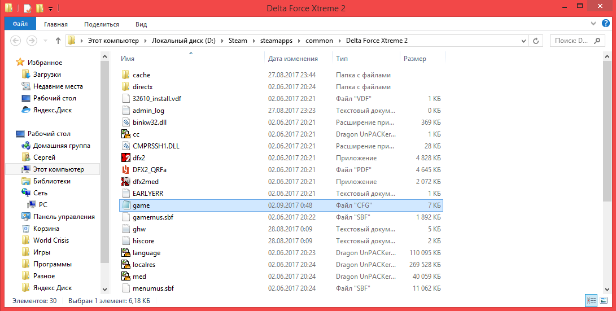Screen dimensions: 616x311
Task: Expand the chevron after Локальный диск (D:)
Action: (222, 41)
